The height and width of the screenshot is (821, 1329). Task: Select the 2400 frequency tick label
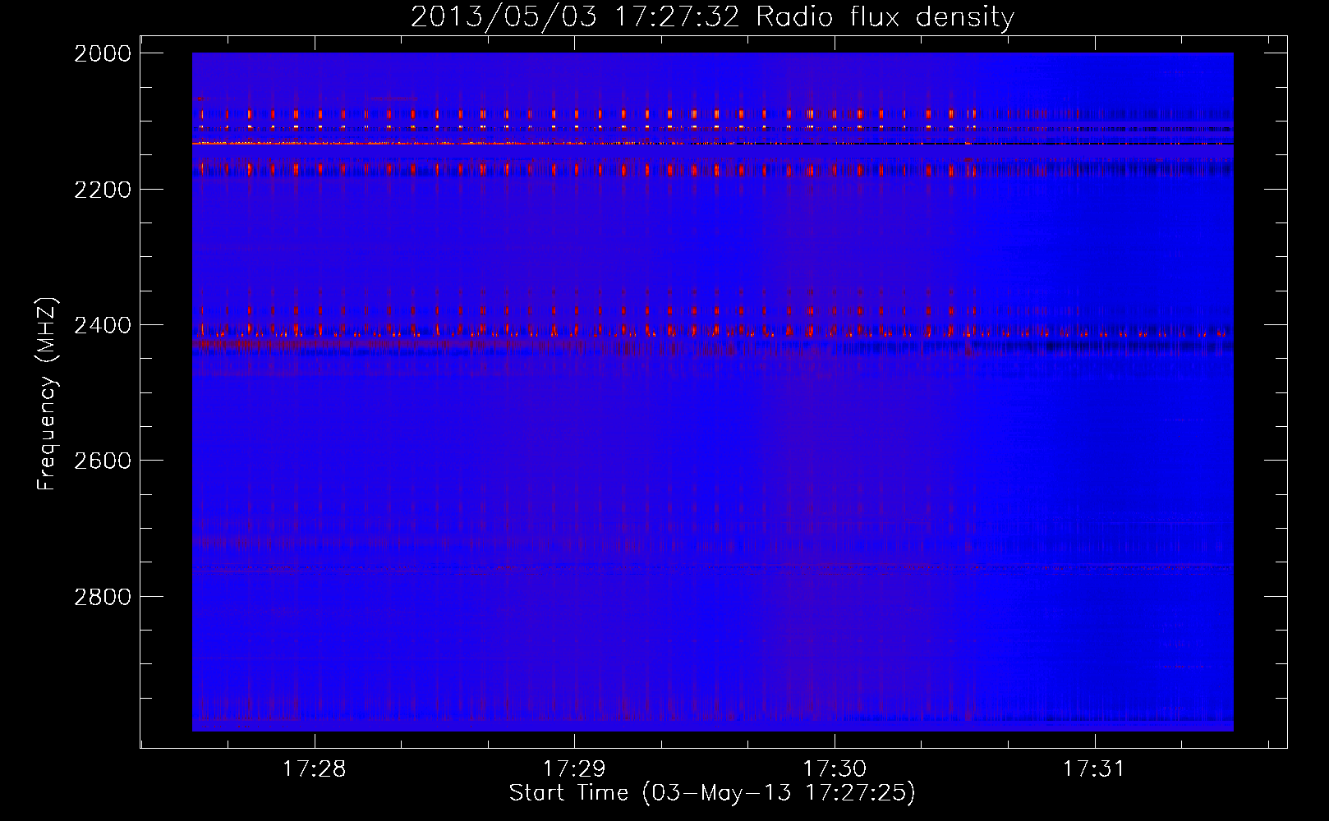click(x=102, y=324)
